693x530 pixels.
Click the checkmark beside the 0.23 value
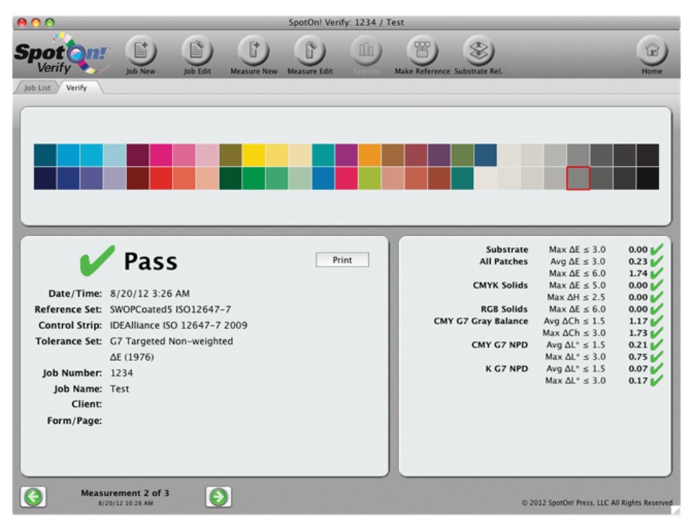point(657,261)
